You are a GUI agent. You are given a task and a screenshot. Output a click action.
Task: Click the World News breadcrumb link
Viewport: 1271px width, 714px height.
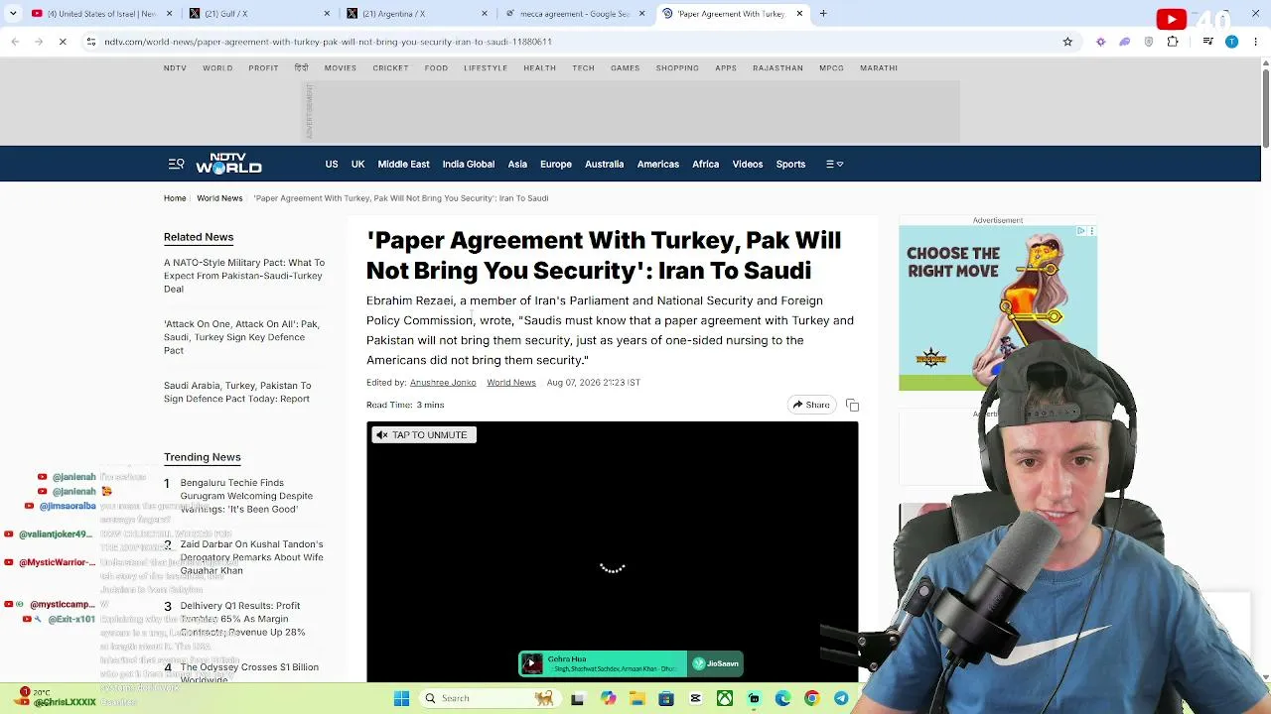tap(219, 198)
